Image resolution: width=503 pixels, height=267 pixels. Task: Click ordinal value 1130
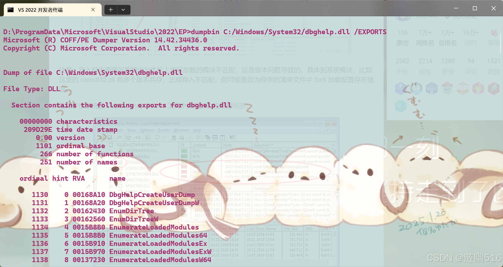pos(40,195)
